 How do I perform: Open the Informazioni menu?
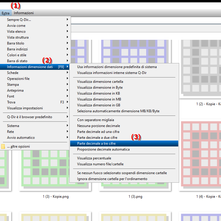24,13
